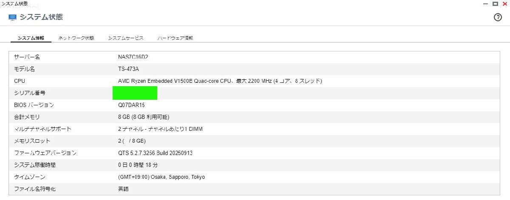The width and height of the screenshot is (510, 200).
Task: Click the AMD Ryzen CPU description text
Action: tap(220, 81)
